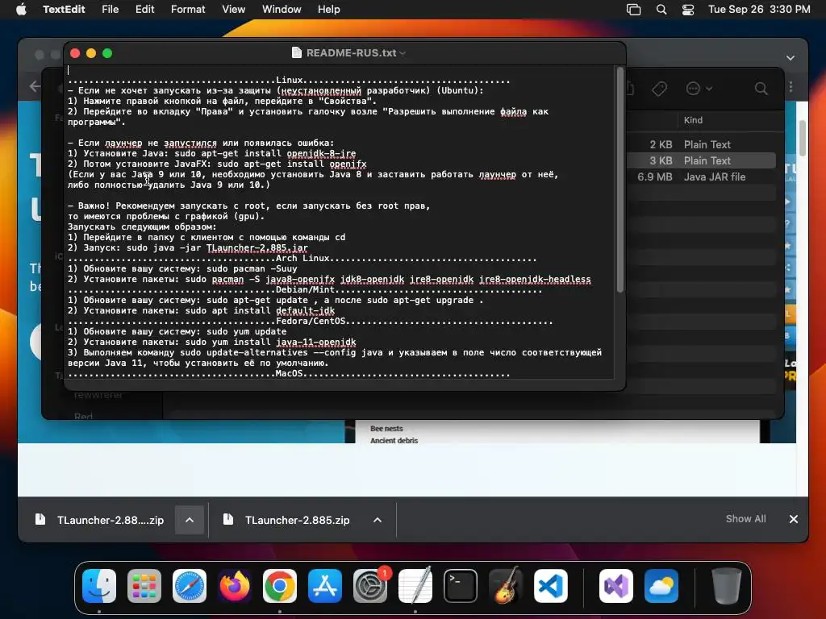Click the browser page vertical scrollbar
The image size is (826, 619).
[803, 139]
